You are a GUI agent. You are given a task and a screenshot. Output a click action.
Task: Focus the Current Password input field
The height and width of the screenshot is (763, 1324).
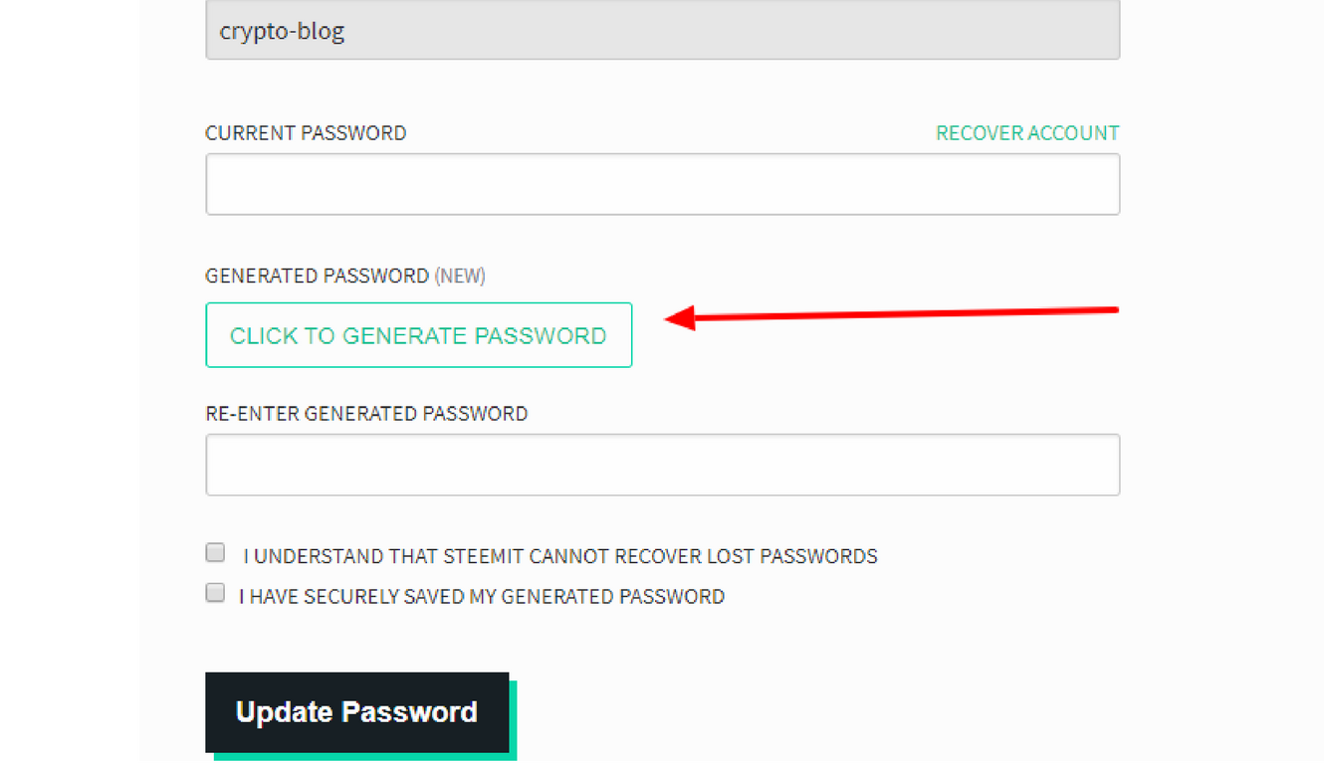662,184
